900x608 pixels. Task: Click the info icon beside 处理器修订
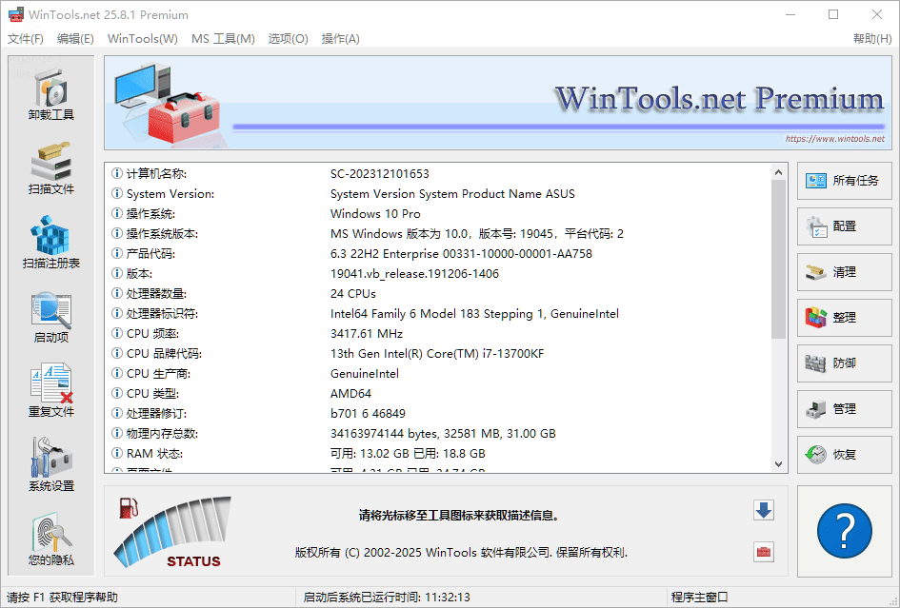(x=117, y=413)
